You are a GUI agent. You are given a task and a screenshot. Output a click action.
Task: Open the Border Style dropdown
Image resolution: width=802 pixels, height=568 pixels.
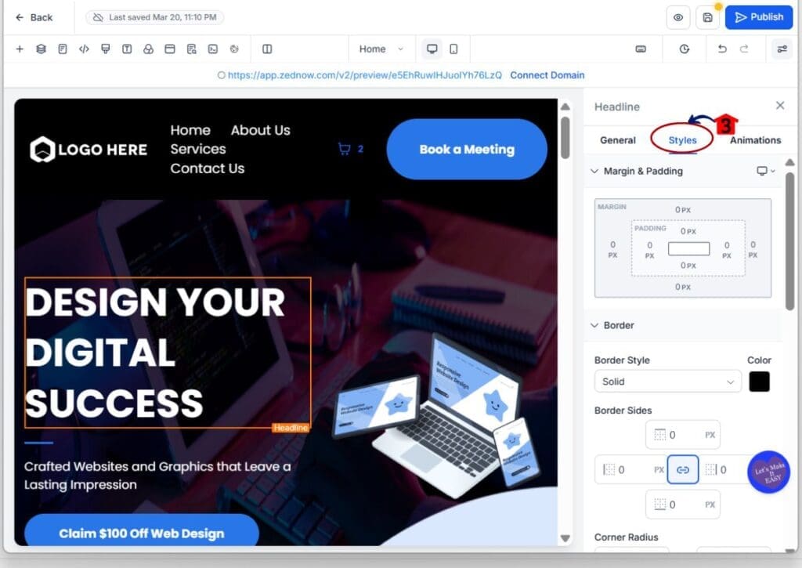tap(668, 382)
